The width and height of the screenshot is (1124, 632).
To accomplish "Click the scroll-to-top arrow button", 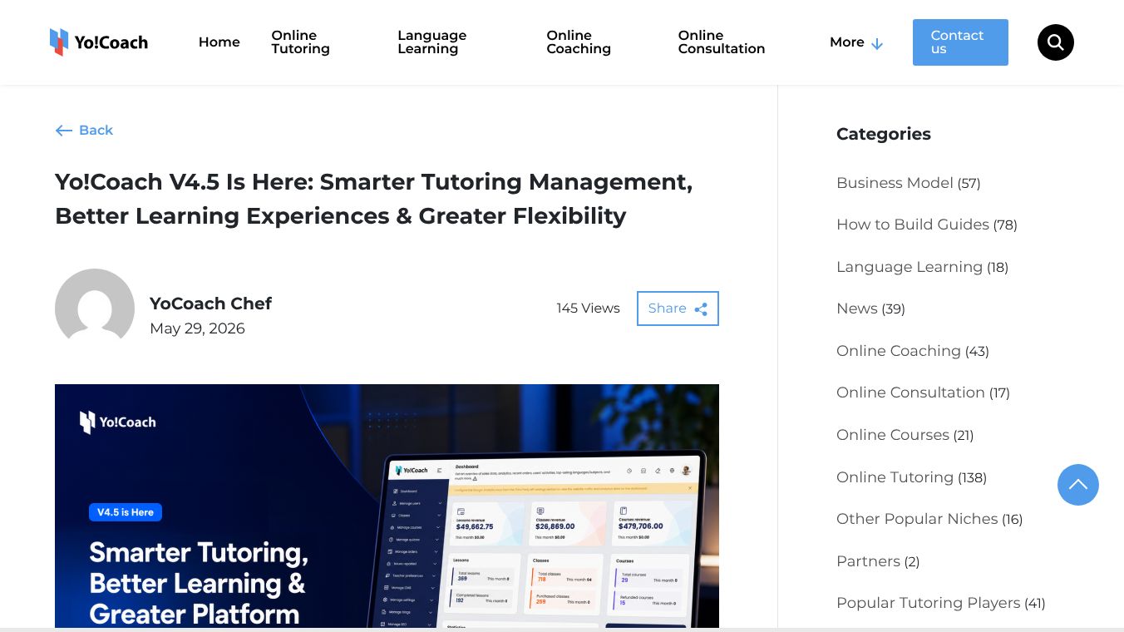I will (1077, 485).
